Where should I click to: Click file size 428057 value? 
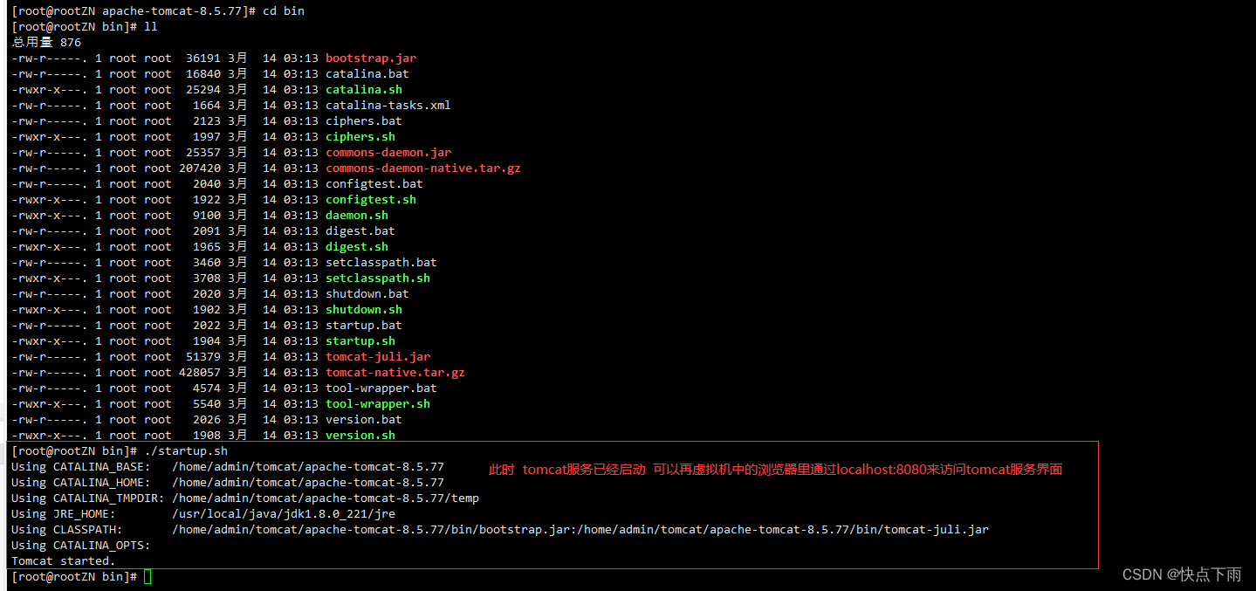click(x=200, y=372)
